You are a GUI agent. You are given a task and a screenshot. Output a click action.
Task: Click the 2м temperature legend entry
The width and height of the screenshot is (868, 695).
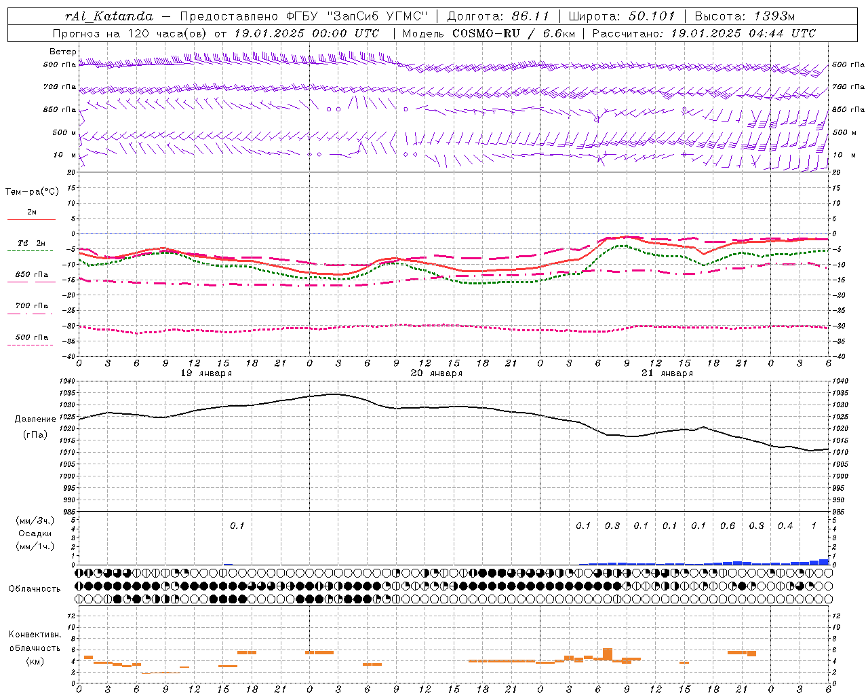pos(32,212)
